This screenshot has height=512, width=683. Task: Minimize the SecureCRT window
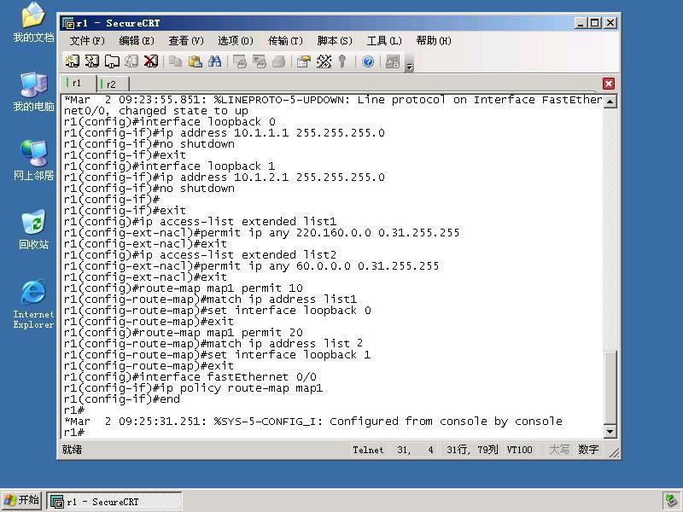point(581,23)
